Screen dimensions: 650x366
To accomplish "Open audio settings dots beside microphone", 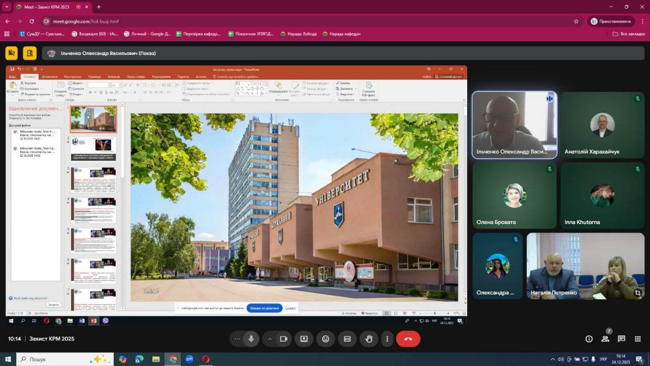I will click(237, 339).
